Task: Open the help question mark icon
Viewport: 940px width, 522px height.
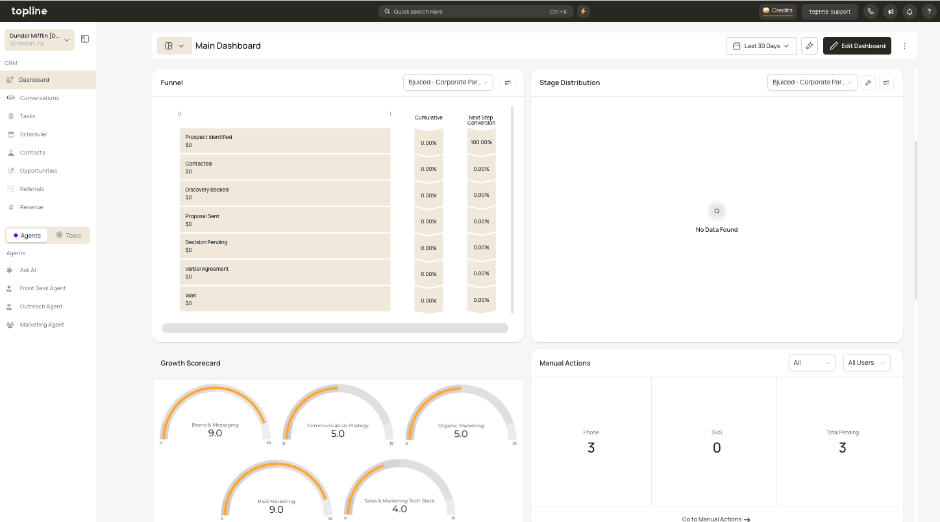Action: (928, 11)
